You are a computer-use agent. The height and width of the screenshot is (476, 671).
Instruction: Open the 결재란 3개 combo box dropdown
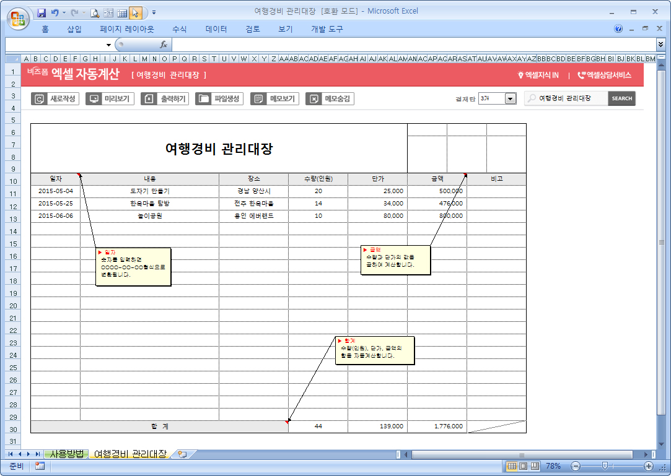510,99
